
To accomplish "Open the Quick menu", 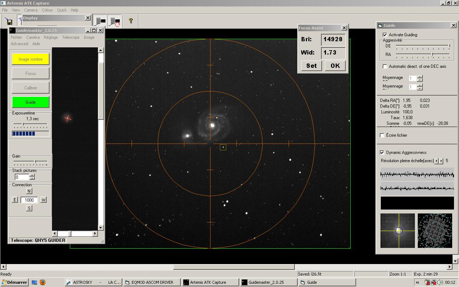I will coord(62,10).
